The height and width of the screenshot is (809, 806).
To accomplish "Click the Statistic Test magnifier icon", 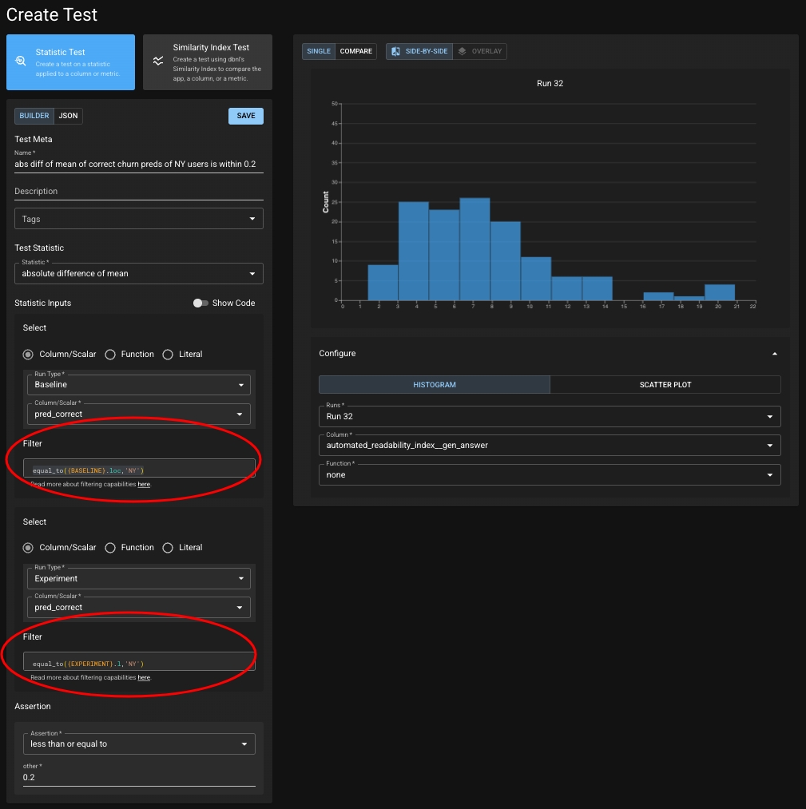I will tap(21, 61).
